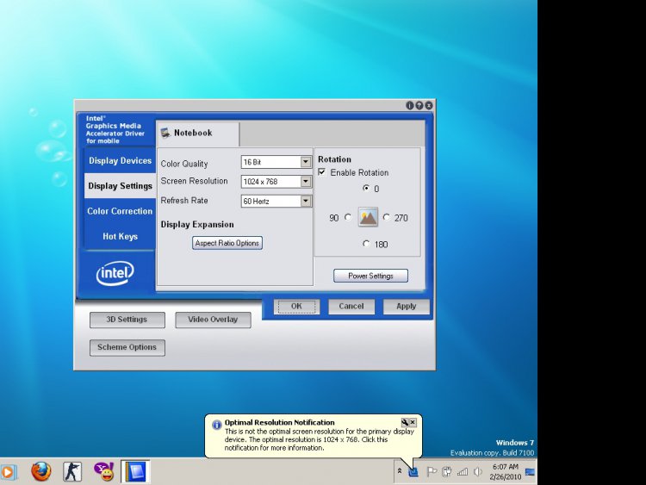Click the rotation preview picture icon

(x=368, y=217)
